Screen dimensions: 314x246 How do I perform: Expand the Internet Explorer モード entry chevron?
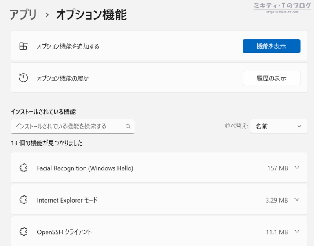[x=297, y=199]
